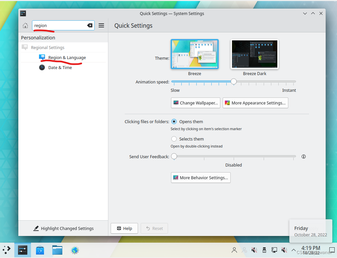The width and height of the screenshot is (337, 258).
Task: Click the network display tray icon
Action: [x=274, y=250]
